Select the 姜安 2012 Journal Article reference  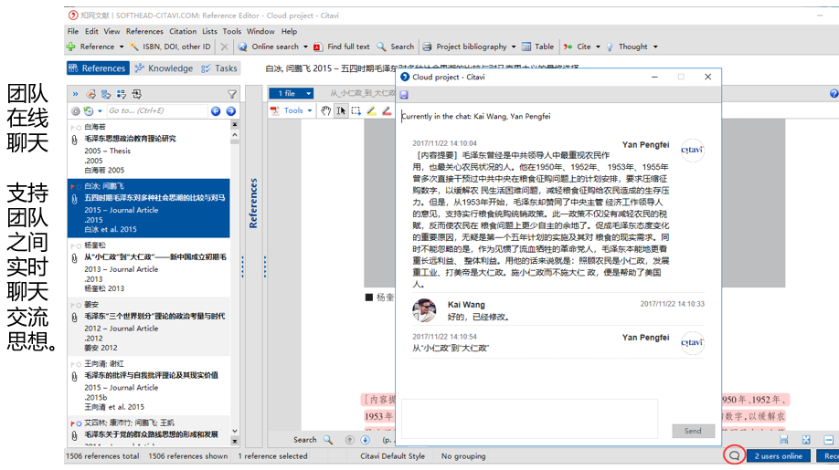[149, 327]
